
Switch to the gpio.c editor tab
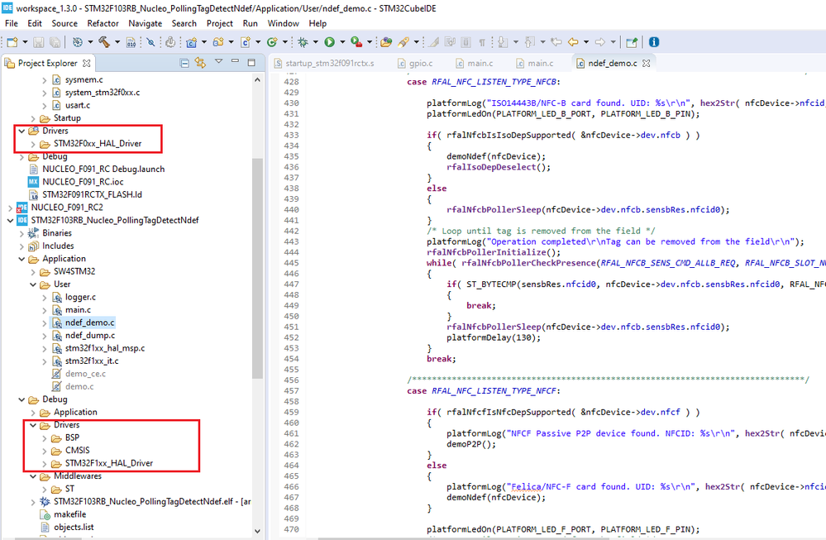tap(415, 63)
